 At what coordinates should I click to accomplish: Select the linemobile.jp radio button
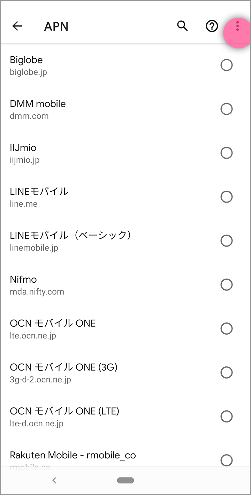coord(227,241)
